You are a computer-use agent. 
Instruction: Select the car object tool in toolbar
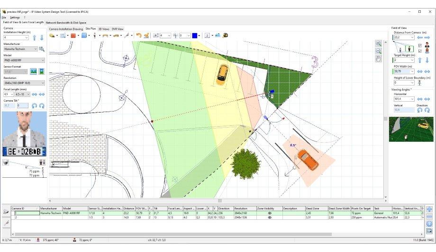(116, 35)
